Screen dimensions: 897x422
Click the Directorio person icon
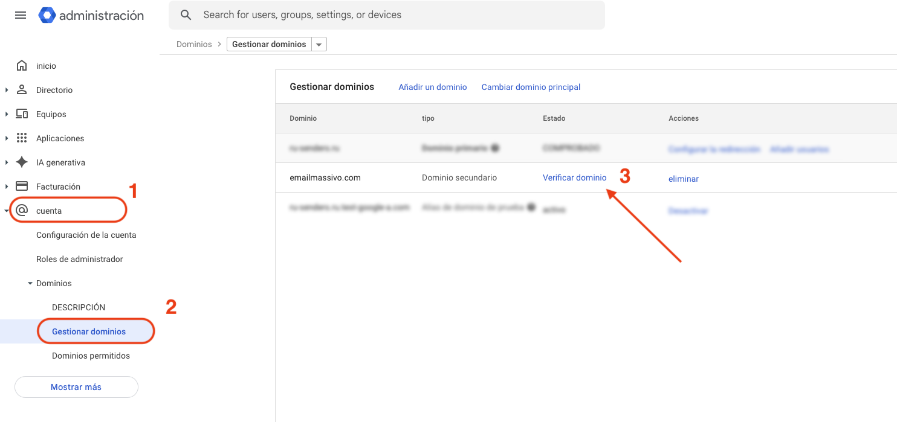(22, 90)
